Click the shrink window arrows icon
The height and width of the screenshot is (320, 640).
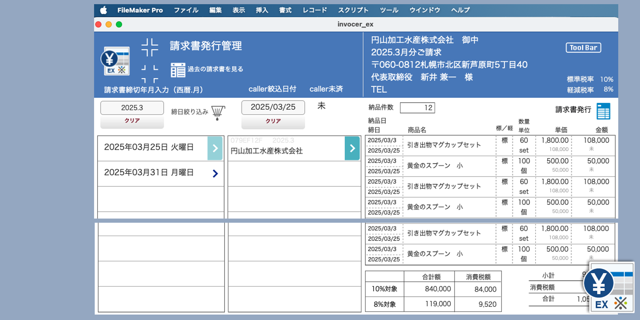150,47
